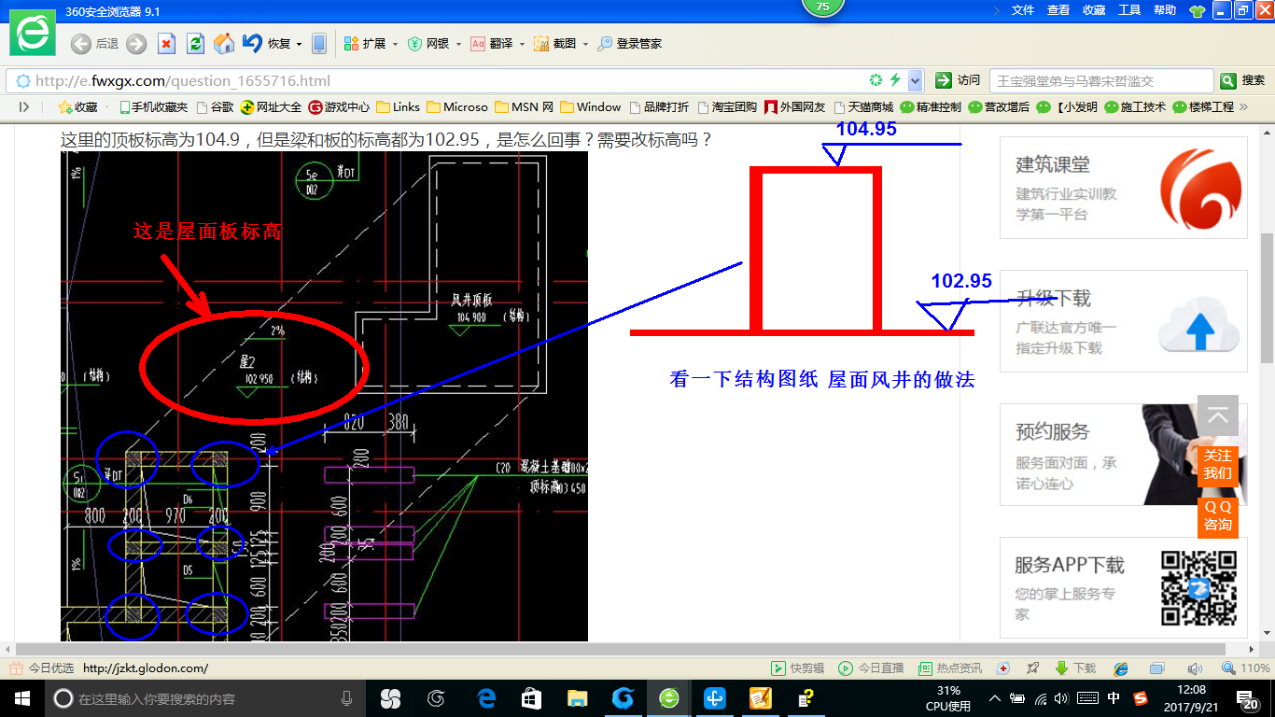
Task: Click the Cortana search box
Action: [x=207, y=698]
